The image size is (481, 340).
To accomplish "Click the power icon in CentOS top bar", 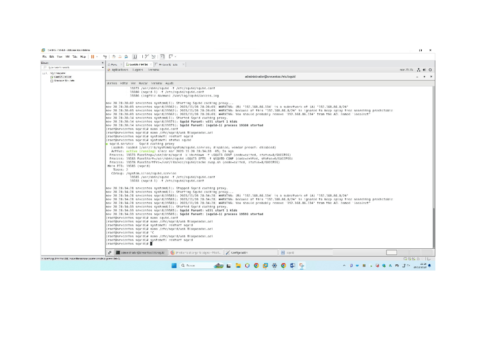I will pyautogui.click(x=430, y=70).
